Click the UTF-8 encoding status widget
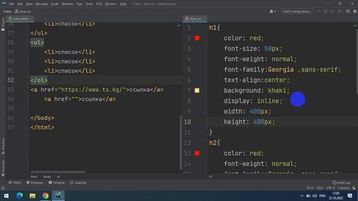This screenshot has height=201, width=358. [331, 188]
